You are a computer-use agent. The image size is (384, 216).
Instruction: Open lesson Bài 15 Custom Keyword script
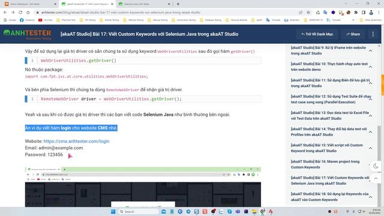pos(326,148)
